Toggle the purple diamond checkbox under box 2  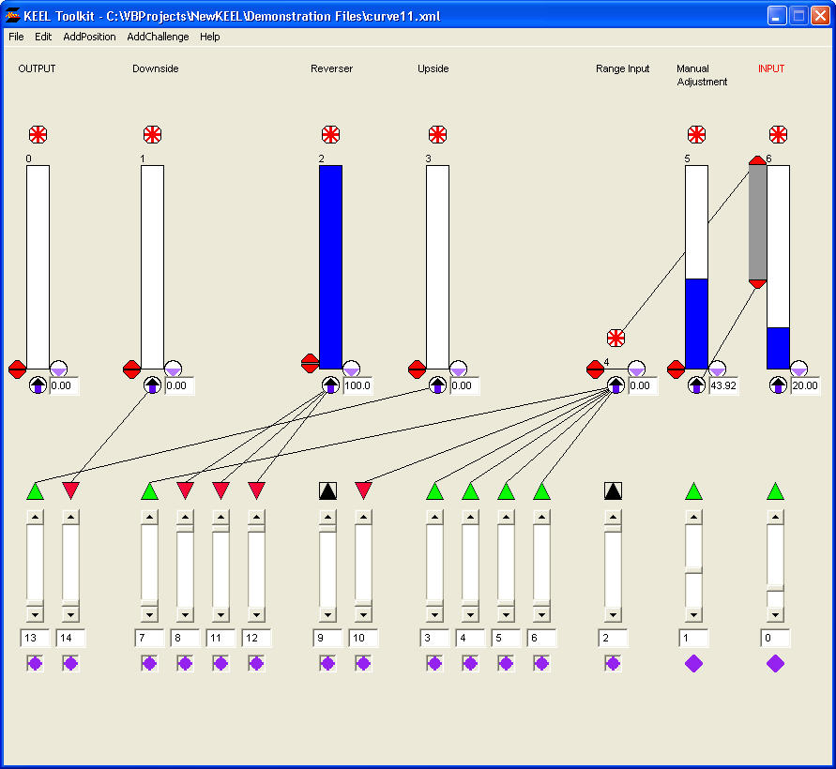point(613,663)
